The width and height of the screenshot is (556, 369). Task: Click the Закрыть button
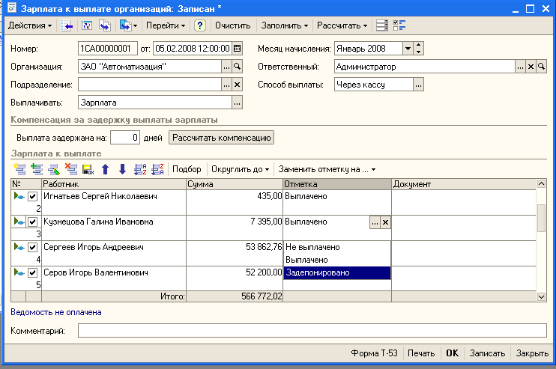[x=532, y=353]
